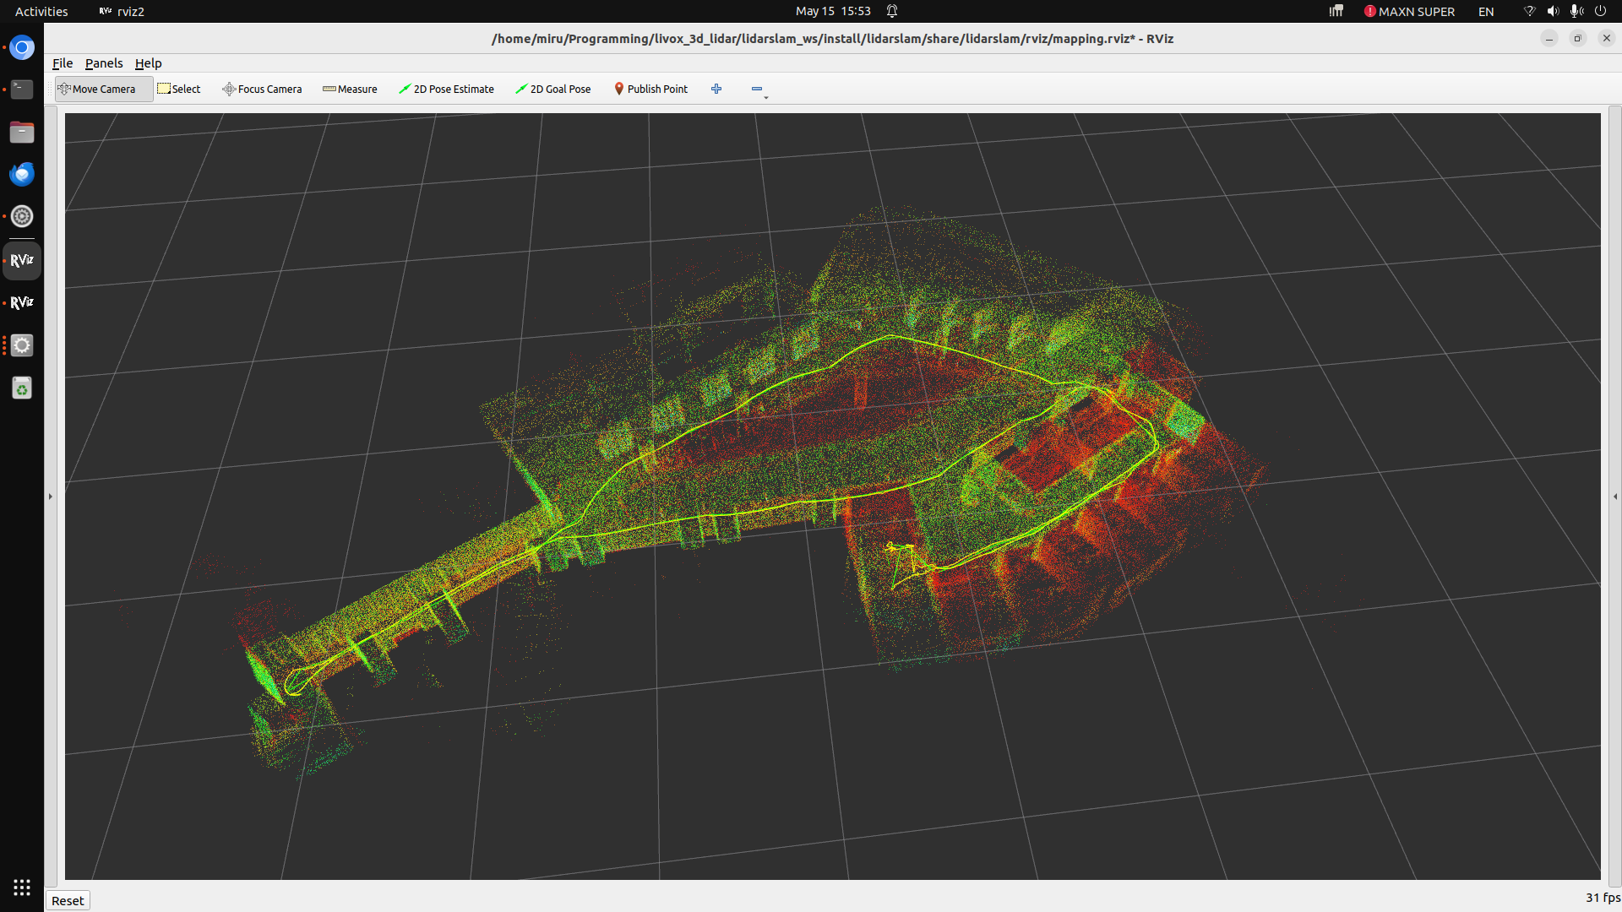Open the second RViz dock icon
The height and width of the screenshot is (912, 1622).
[x=22, y=302]
